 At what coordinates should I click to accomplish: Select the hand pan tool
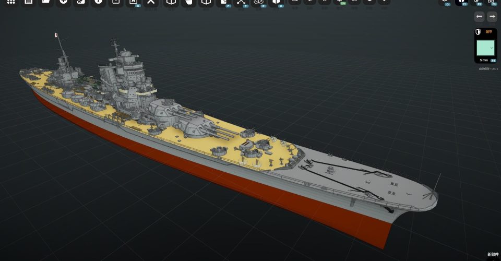[x=188, y=2]
